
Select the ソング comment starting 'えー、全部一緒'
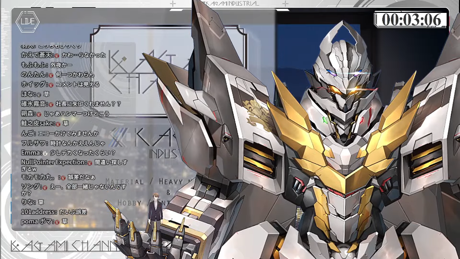point(73,190)
